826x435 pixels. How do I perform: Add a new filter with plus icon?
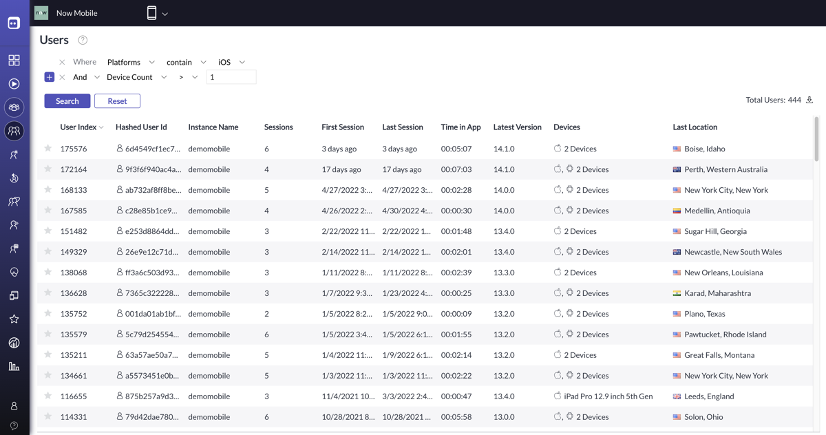[50, 77]
